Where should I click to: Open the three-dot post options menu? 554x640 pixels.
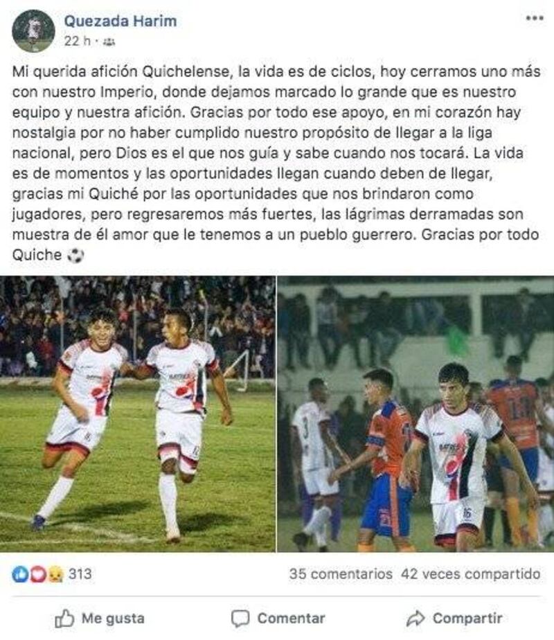[x=535, y=19]
